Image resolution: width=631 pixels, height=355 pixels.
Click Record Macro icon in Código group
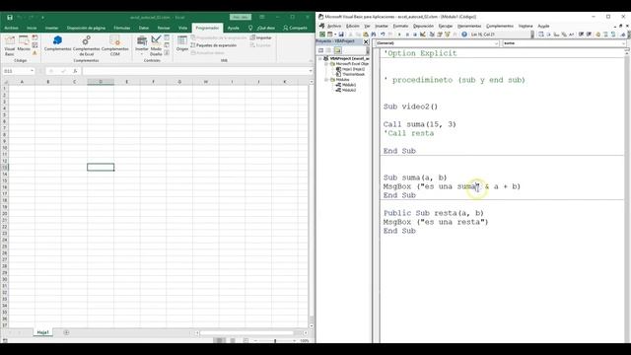35,37
